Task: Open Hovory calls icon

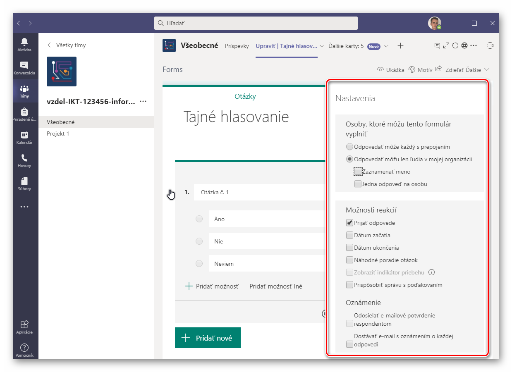Action: 24,160
